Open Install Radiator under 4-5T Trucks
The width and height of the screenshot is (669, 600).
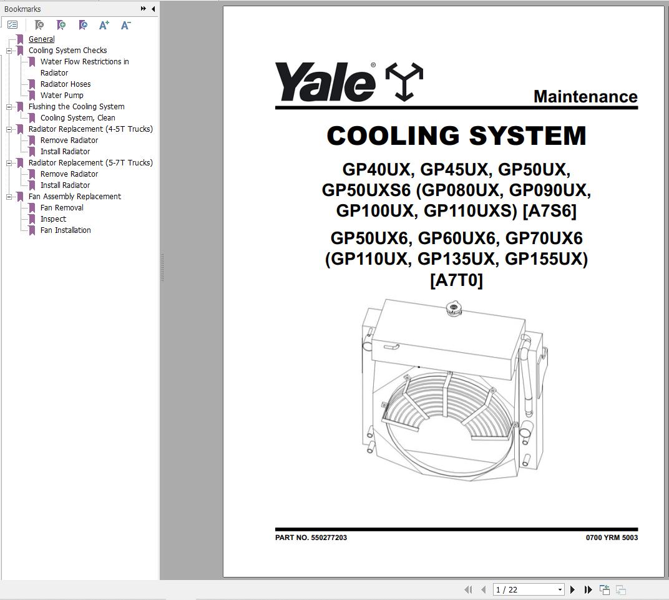tap(65, 152)
